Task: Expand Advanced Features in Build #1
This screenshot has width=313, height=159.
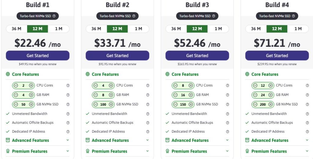Action: pos(68,140)
